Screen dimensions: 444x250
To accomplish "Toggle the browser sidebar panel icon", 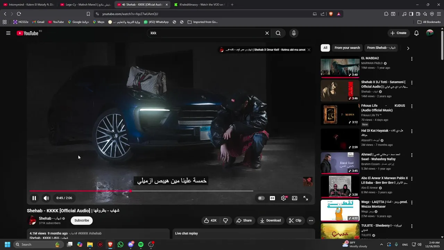I will (x=411, y=14).
